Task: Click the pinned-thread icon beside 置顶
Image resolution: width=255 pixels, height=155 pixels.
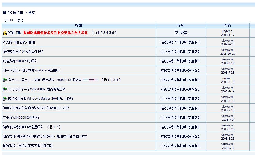Action: pos(5,33)
